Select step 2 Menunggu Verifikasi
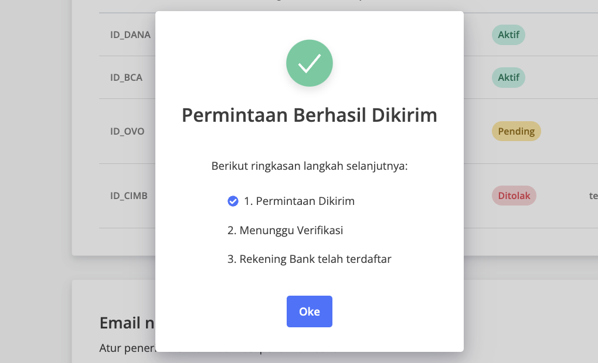598x363 pixels. coord(286,230)
